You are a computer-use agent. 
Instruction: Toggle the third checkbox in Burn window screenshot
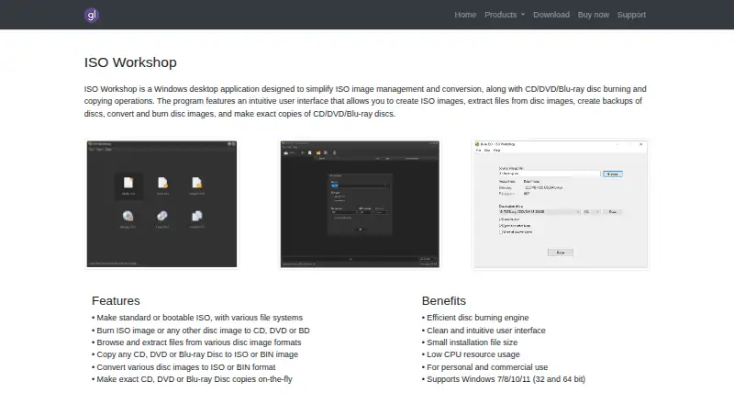(501, 232)
